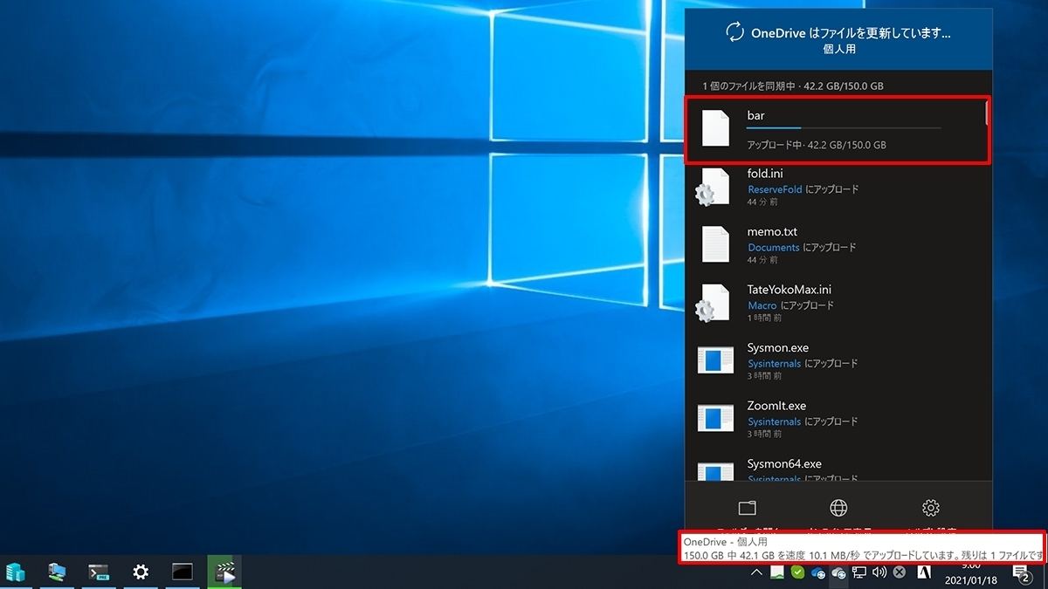Open the clapperboard video app in taskbar
Viewport: 1048px width, 589px height.
(x=224, y=572)
